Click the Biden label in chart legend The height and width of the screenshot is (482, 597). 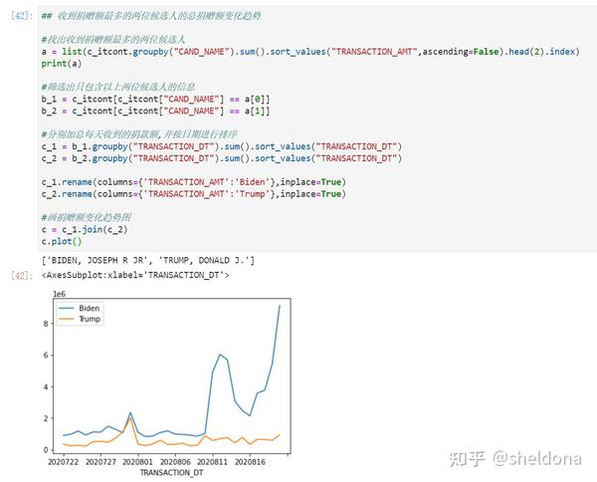coord(90,311)
